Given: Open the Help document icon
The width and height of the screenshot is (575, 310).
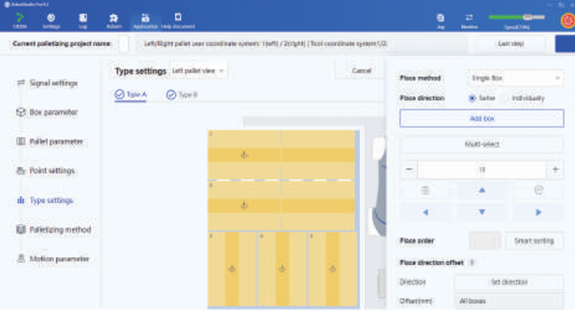Looking at the screenshot, I should click(x=178, y=20).
